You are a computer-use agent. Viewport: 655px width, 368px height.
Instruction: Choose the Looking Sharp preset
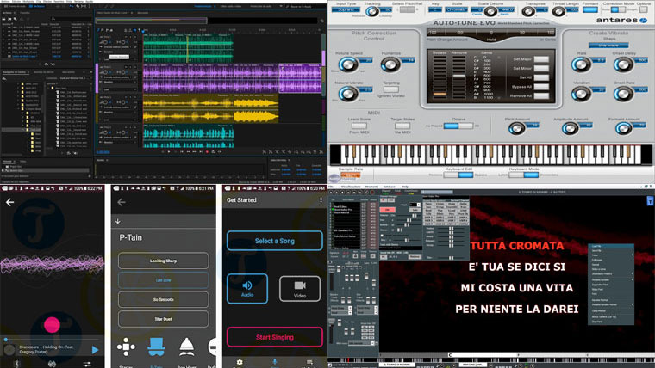click(x=164, y=261)
